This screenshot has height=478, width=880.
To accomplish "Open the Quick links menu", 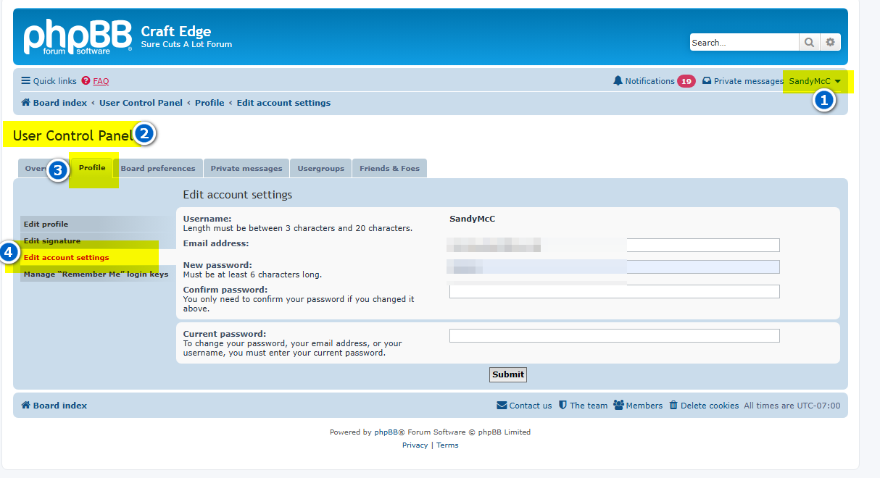I will point(49,81).
